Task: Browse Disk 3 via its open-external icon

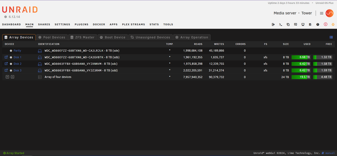Action: pos(6,70)
